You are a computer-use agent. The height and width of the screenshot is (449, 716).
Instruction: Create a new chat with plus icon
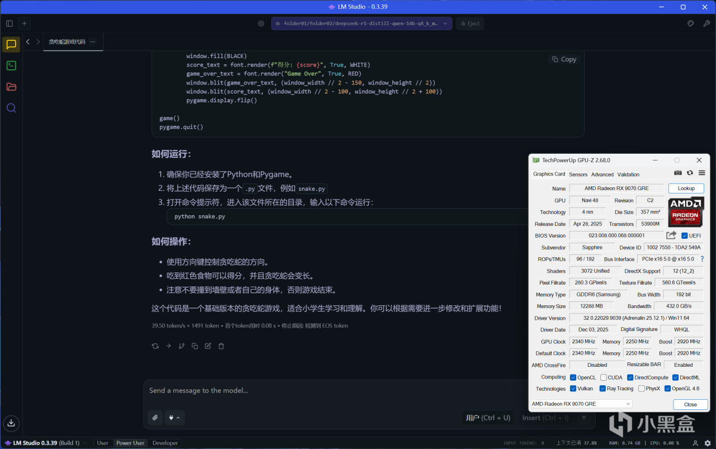[24, 23]
